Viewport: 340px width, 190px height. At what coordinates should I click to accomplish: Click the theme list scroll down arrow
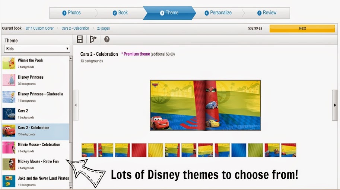[x=71, y=188]
